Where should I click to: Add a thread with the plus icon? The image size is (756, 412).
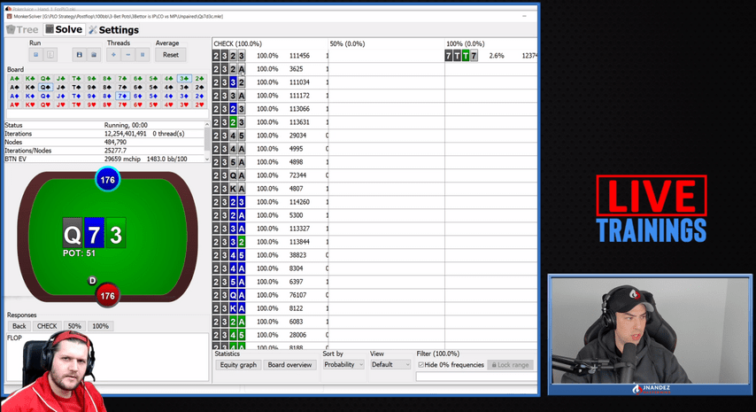coord(113,55)
